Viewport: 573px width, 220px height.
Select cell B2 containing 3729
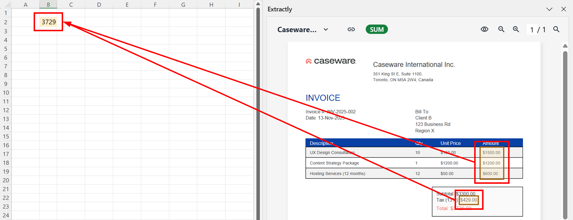point(48,22)
